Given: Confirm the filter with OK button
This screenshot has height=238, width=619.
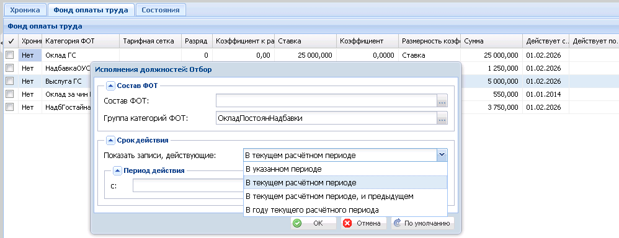Looking at the screenshot, I should click(313, 223).
